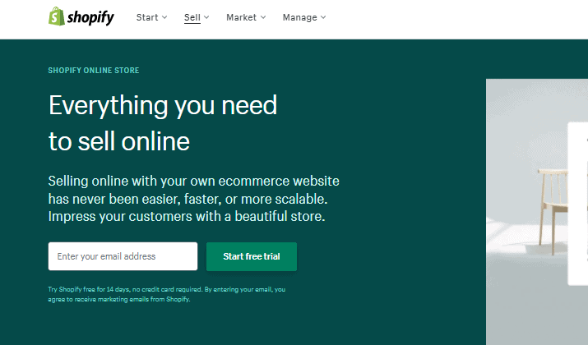The image size is (588, 345).
Task: Click the SHOPIFY ONLINE STORE label
Action: coord(94,71)
